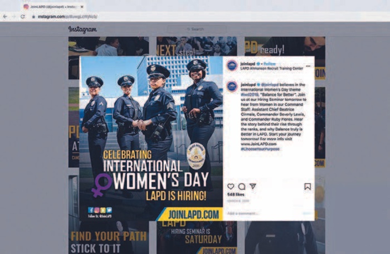The image size is (390, 254).
Task: Click the browser forward arrow
Action: [14, 16]
